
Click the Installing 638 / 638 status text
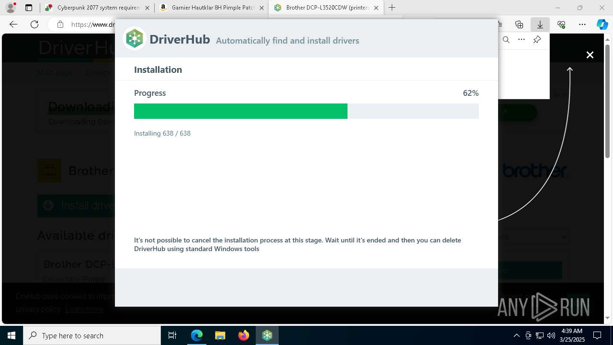[x=162, y=133]
